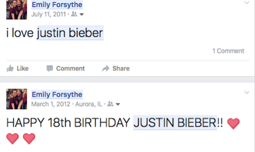
Task: Open audience dropdown arrow on Aurora, IL post
Action: (x=118, y=105)
